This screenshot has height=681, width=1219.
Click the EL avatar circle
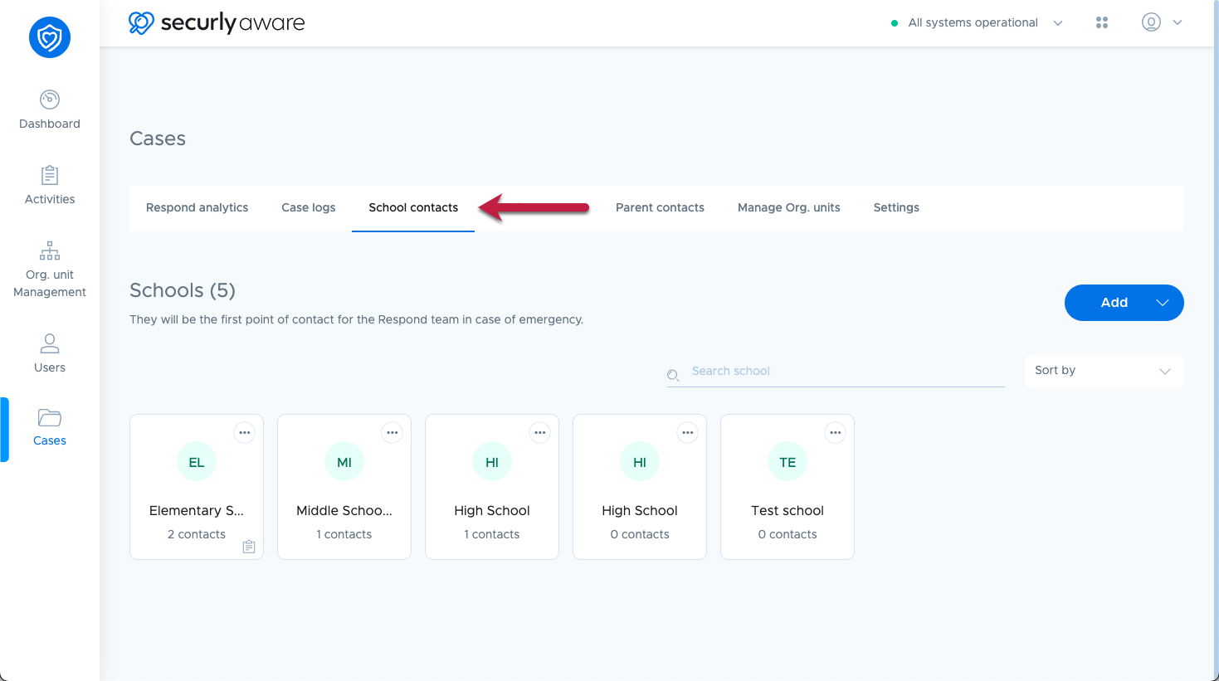197,462
